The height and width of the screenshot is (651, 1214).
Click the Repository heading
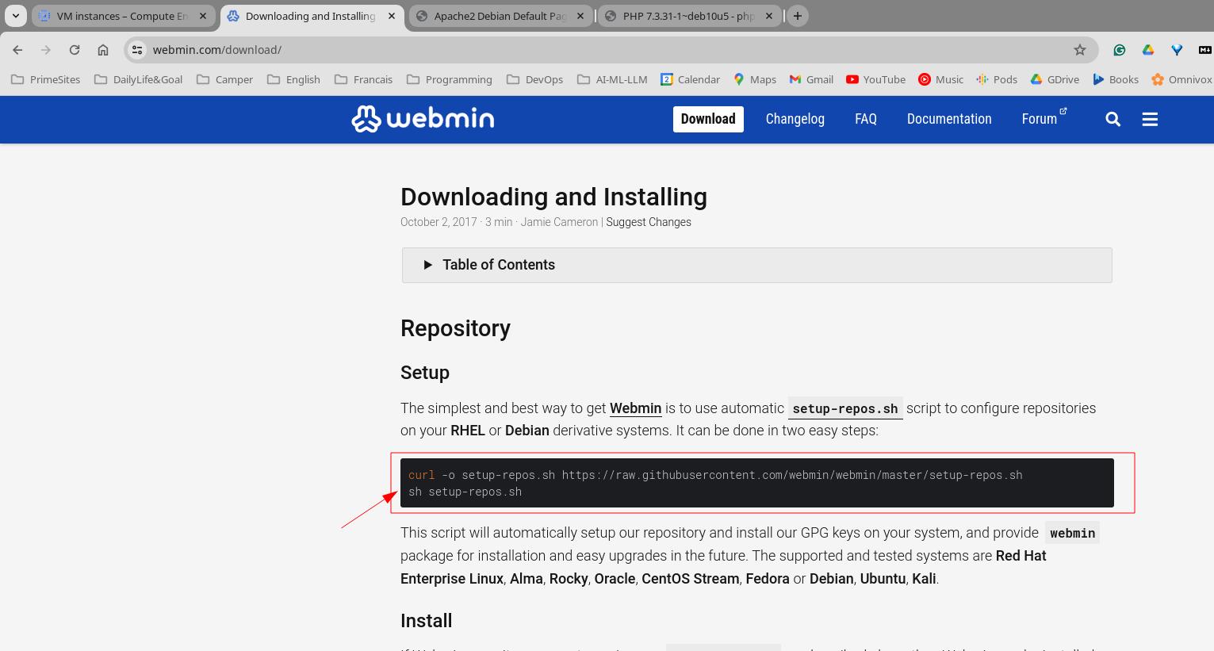(x=455, y=328)
